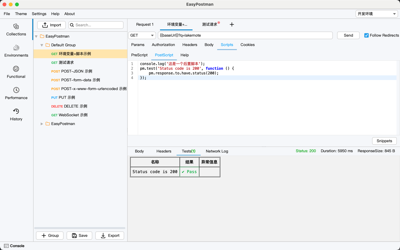Click the Export button

click(x=110, y=236)
